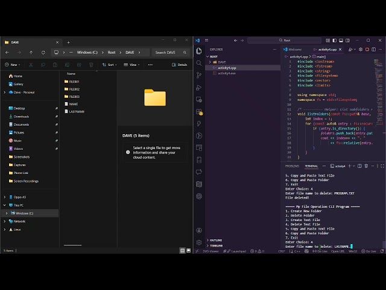This screenshot has height=290, width=386.
Task: Open the View dropdown in File Explorer
Action: coord(131,65)
